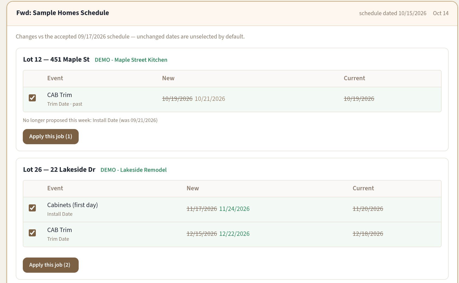459x283 pixels.
Task: Click the new date 10/21/2026
Action: coord(210,99)
